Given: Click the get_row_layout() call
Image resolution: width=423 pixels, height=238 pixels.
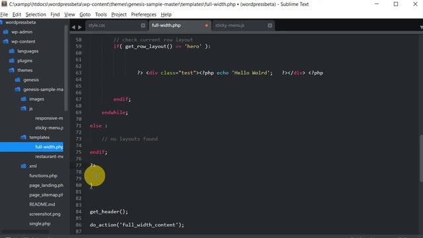Looking at the screenshot, I should pos(149,46).
